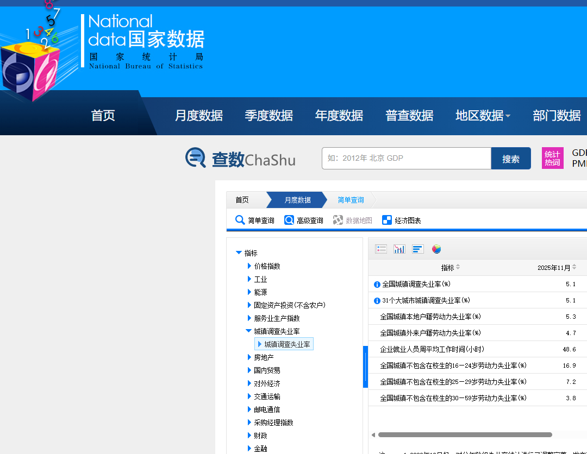Click the 搜索 search button
587x454 pixels.
click(510, 159)
